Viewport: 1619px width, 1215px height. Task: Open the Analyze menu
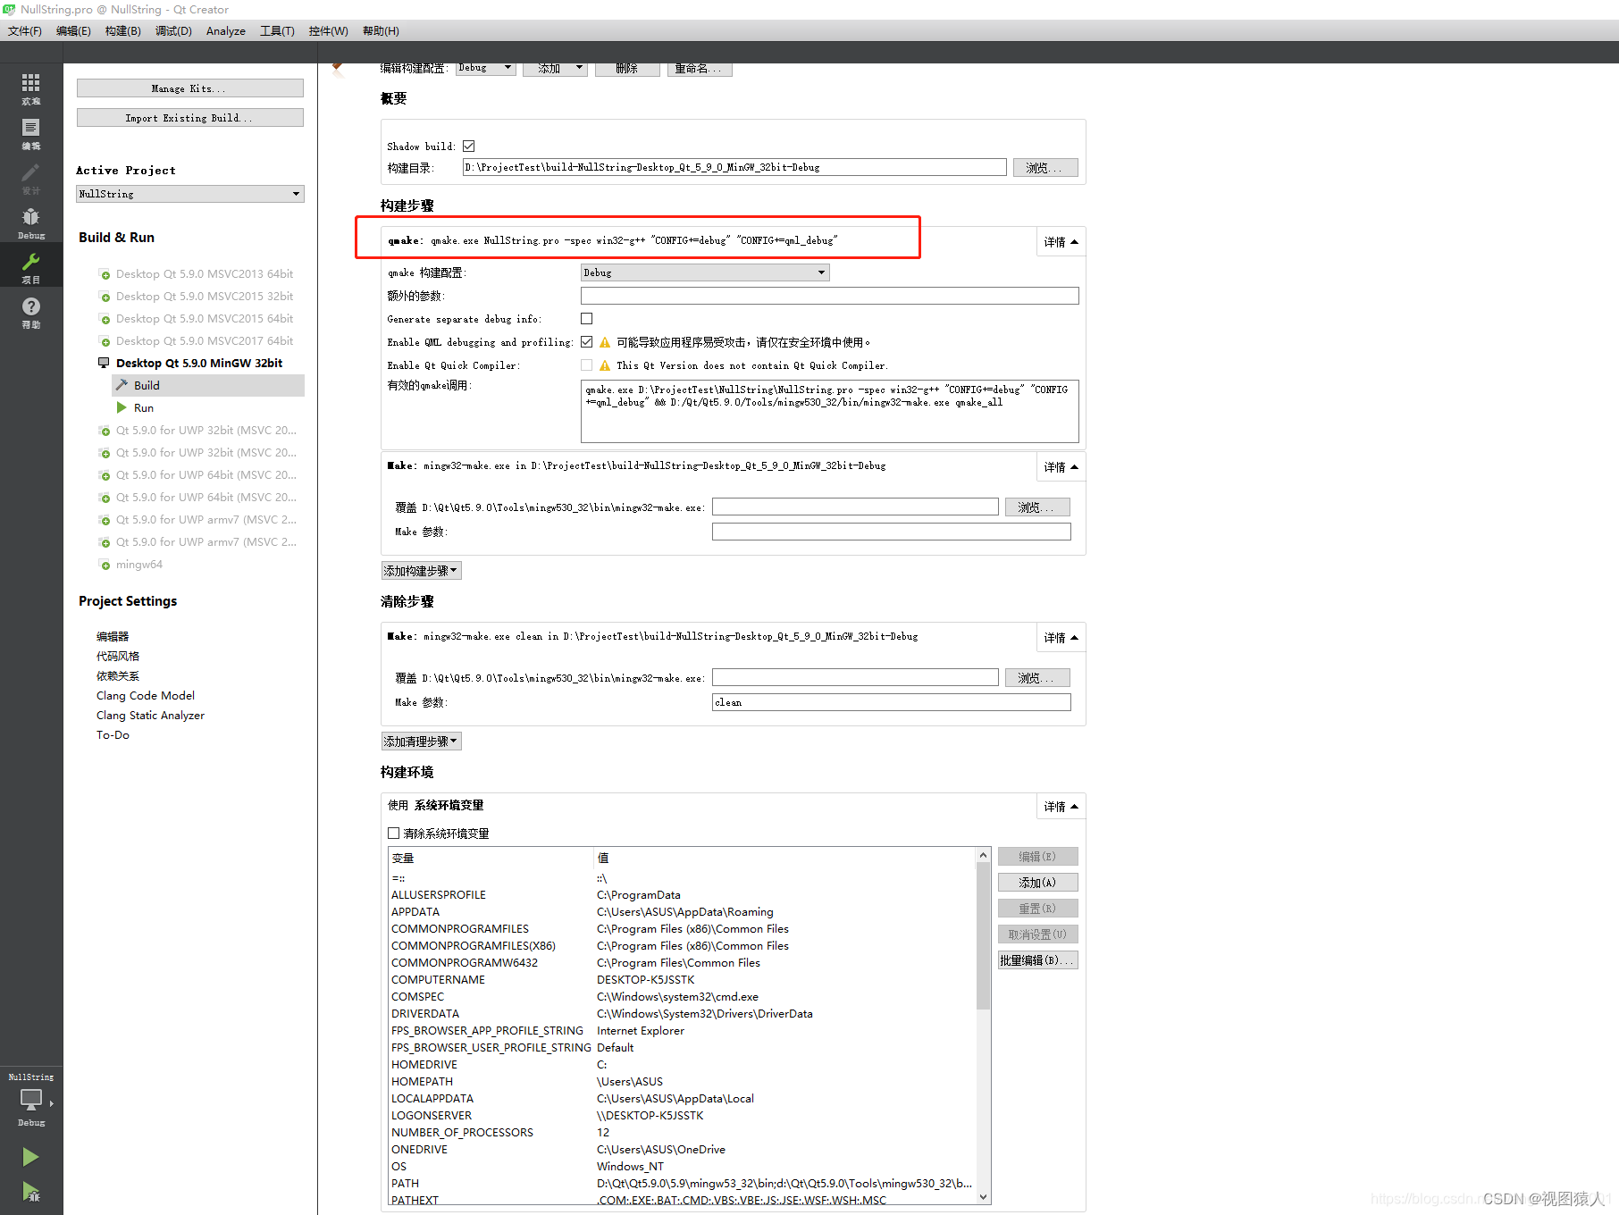[x=225, y=30]
